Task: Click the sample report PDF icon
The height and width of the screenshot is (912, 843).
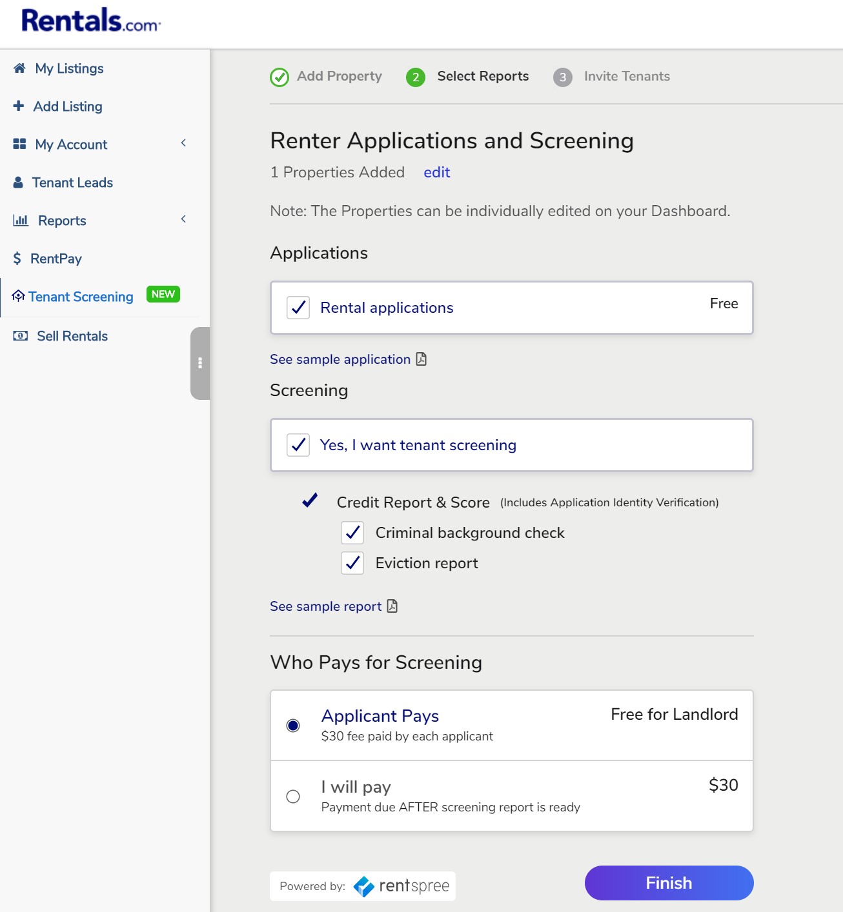Action: [392, 606]
